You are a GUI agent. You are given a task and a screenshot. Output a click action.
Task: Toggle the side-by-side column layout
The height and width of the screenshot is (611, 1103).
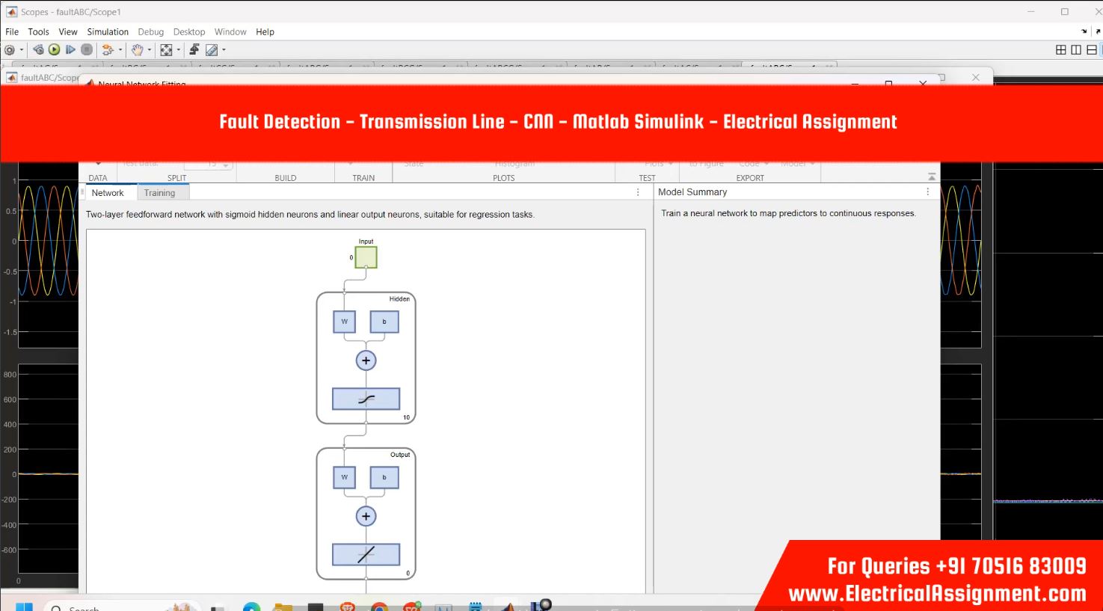click(1076, 50)
